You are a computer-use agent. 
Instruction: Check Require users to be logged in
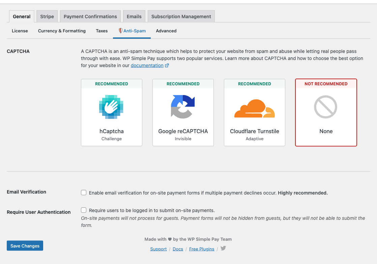click(84, 210)
